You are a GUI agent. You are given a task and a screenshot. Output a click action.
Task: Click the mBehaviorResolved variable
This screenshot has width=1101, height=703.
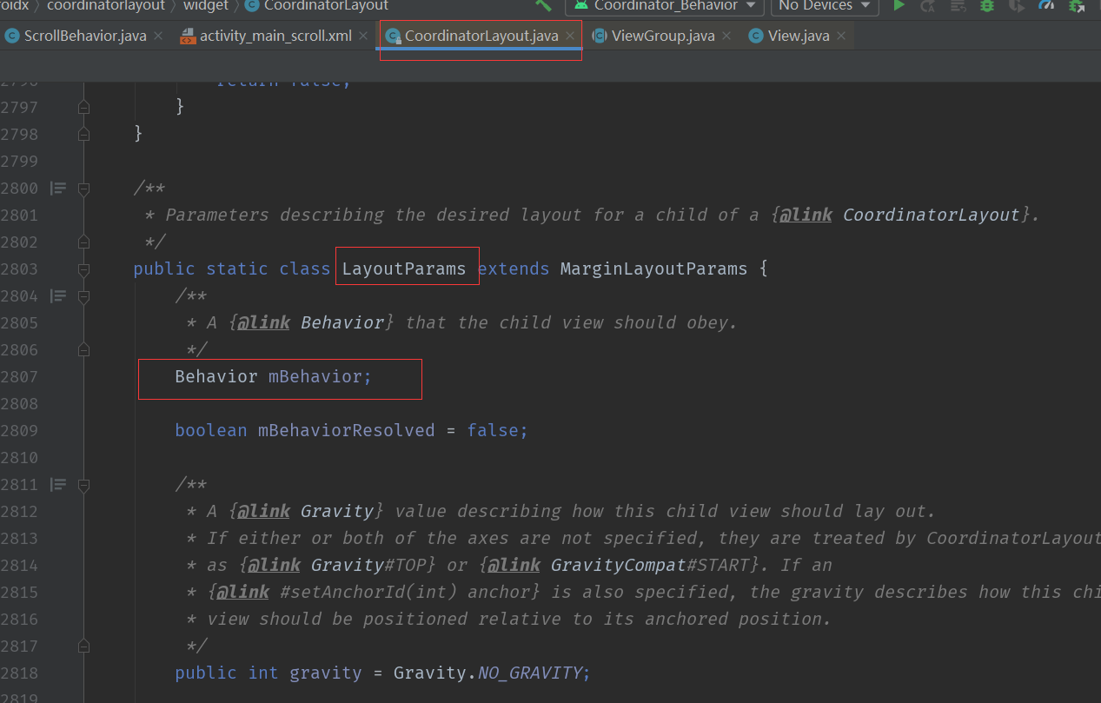[x=346, y=430]
